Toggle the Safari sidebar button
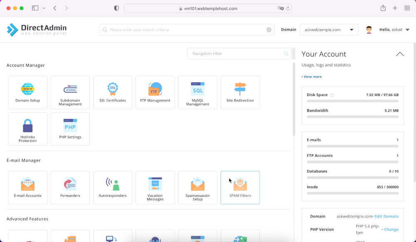 (35, 8)
